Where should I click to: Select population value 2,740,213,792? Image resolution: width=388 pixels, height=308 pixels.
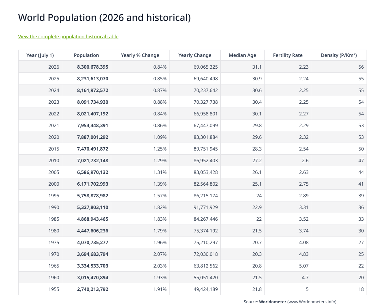pyautogui.click(x=93, y=289)
